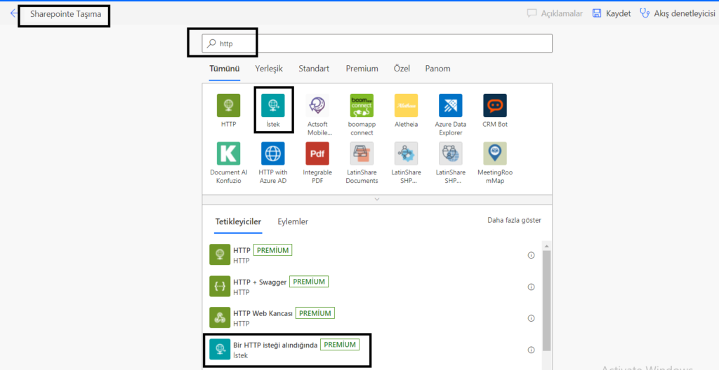The width and height of the screenshot is (719, 370).
Task: Open Akış denetleyicisi flow checker
Action: [x=678, y=13]
